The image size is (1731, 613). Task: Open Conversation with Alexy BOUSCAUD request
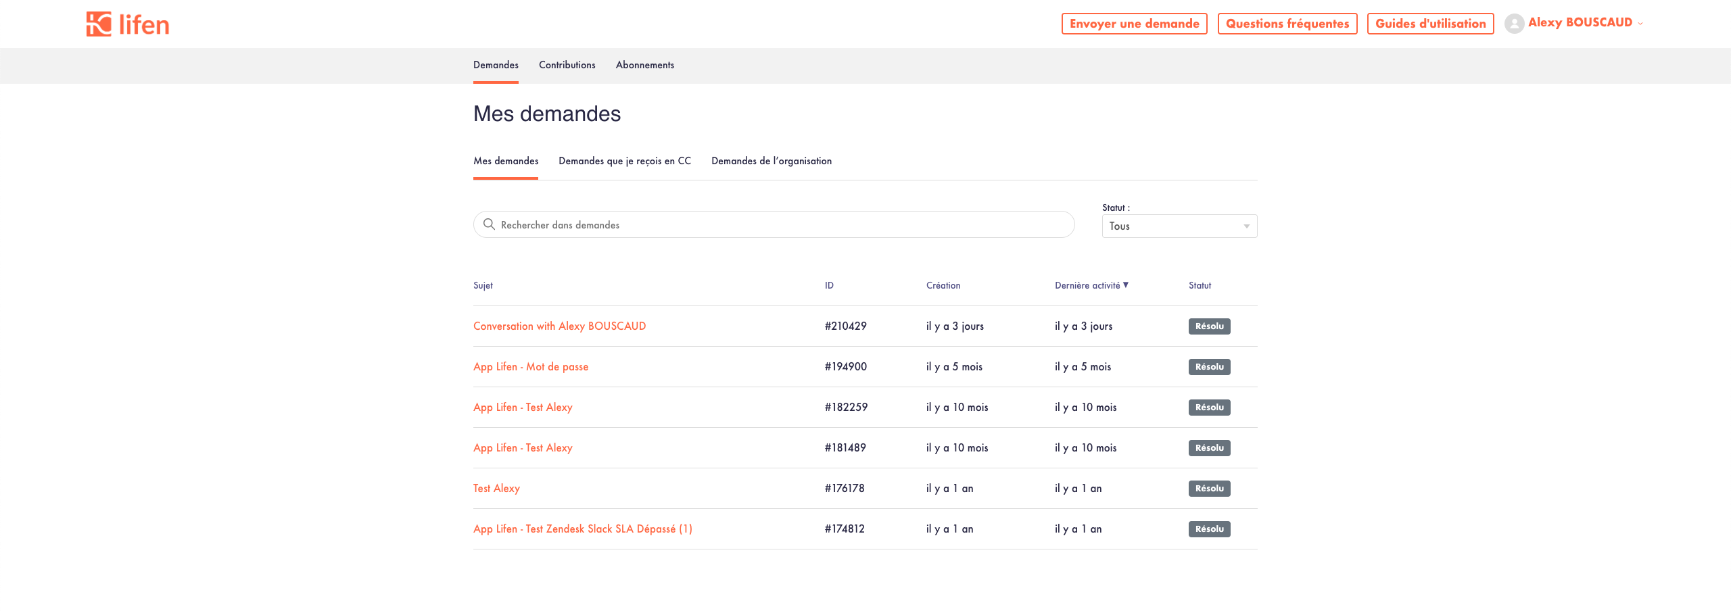click(x=559, y=326)
